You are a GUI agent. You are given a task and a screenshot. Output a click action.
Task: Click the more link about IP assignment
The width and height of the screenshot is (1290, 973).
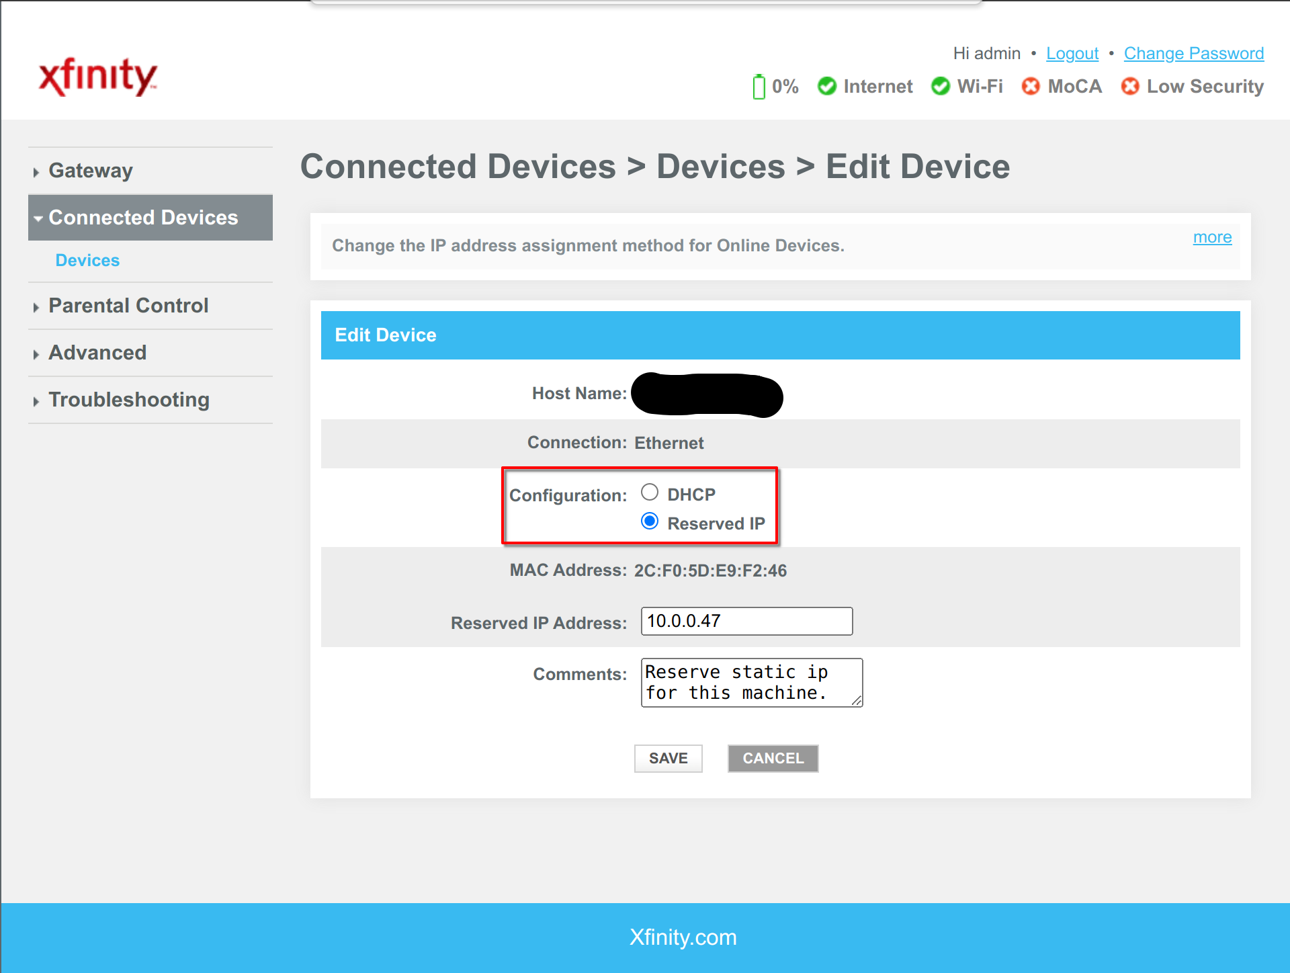(1212, 237)
